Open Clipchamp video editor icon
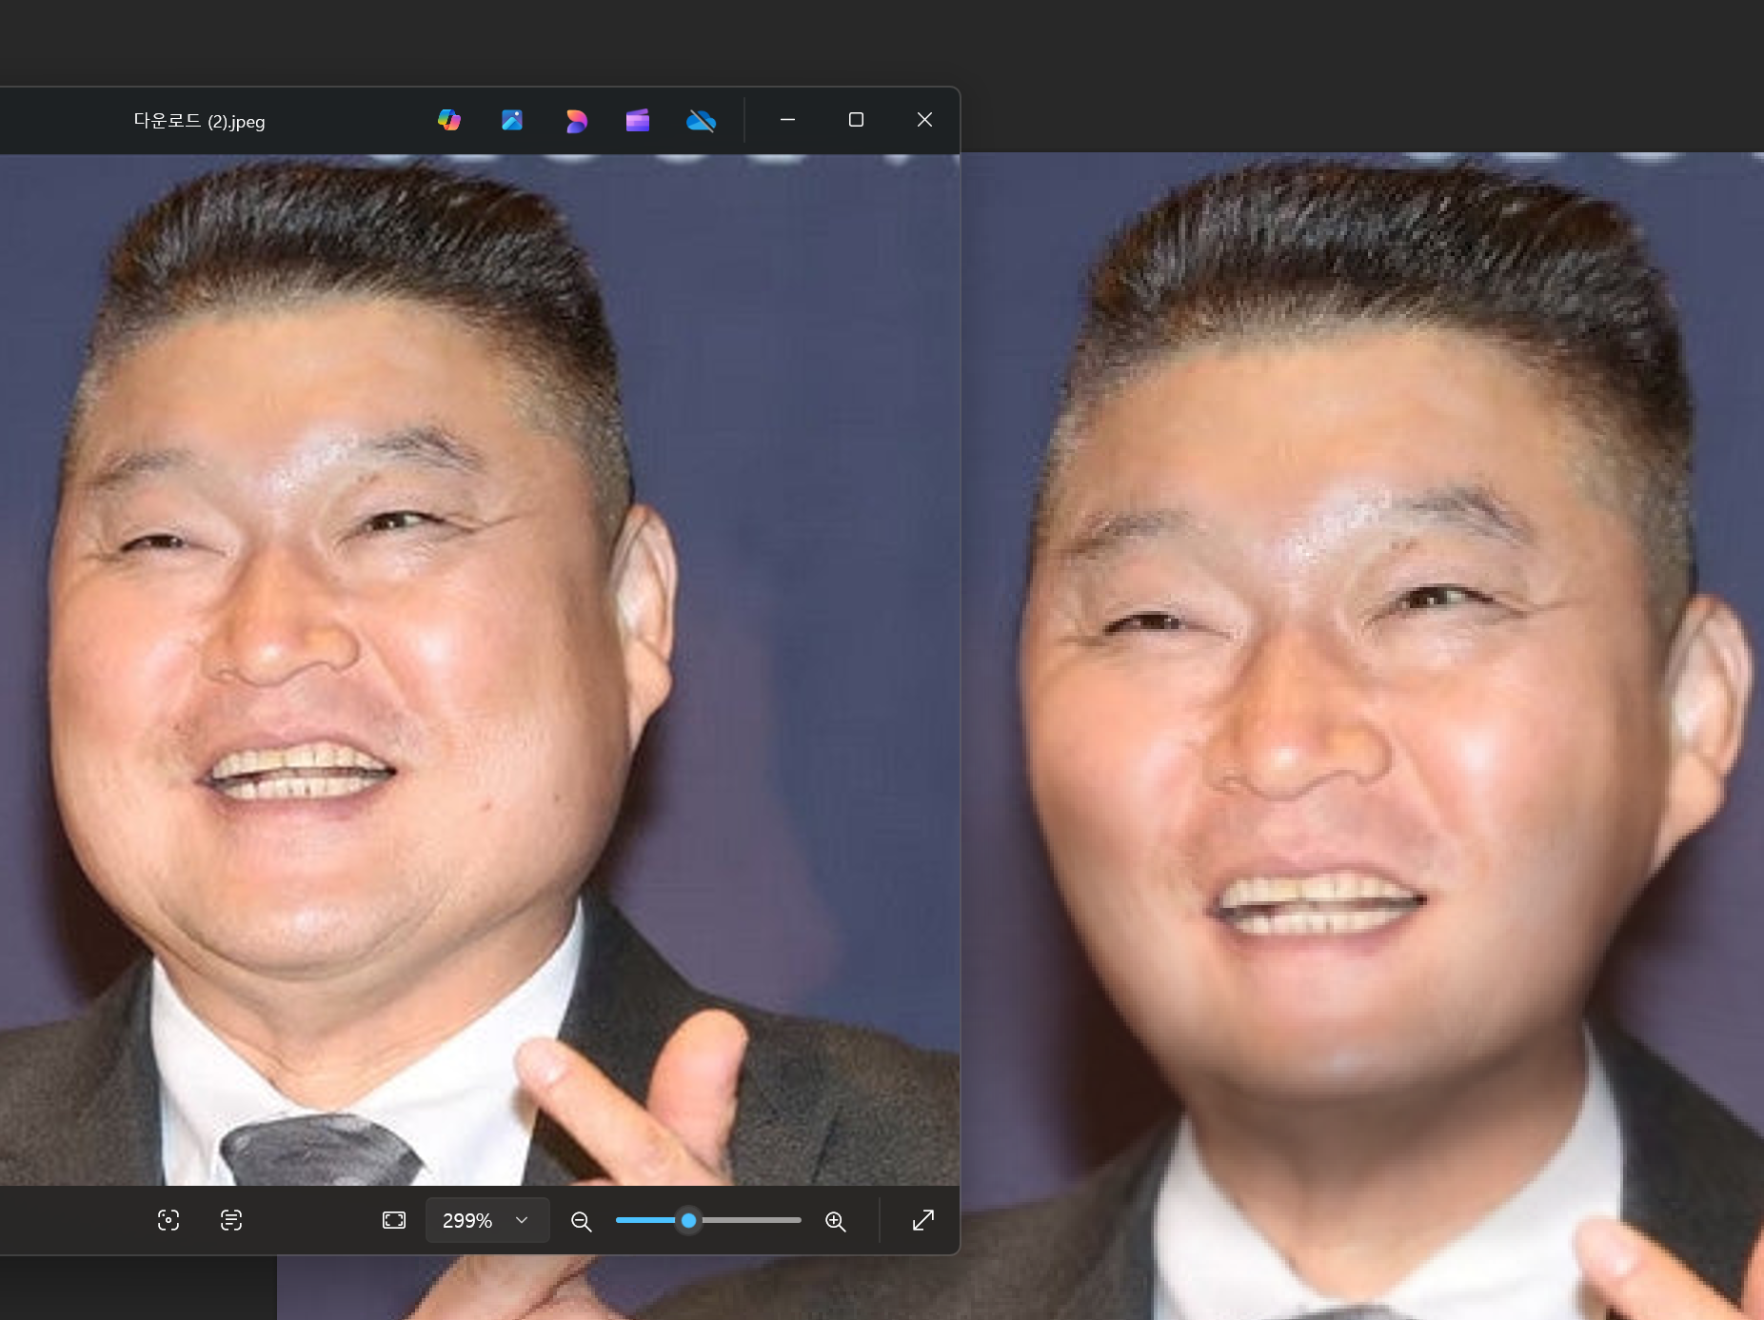The height and width of the screenshot is (1320, 1764). point(638,120)
